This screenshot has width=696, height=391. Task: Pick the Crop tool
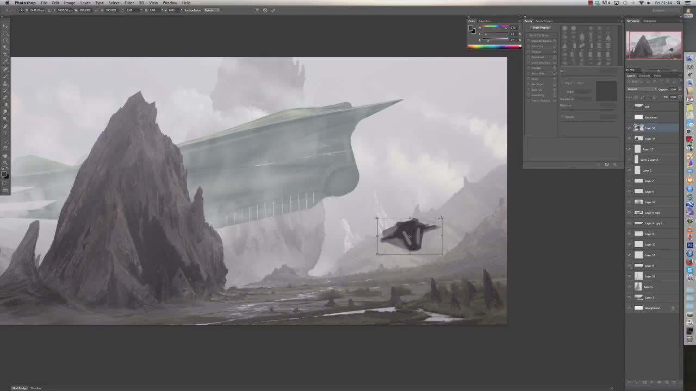click(5, 54)
